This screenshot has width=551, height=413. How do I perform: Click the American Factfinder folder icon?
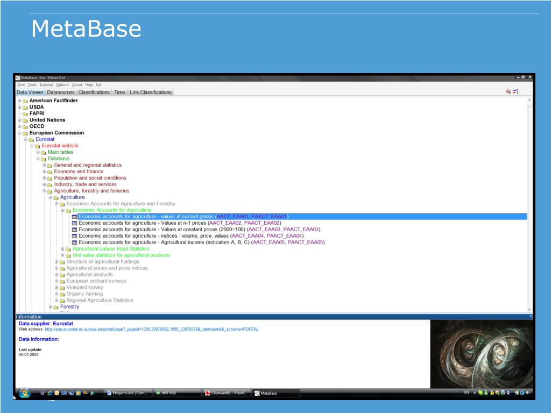[25, 101]
